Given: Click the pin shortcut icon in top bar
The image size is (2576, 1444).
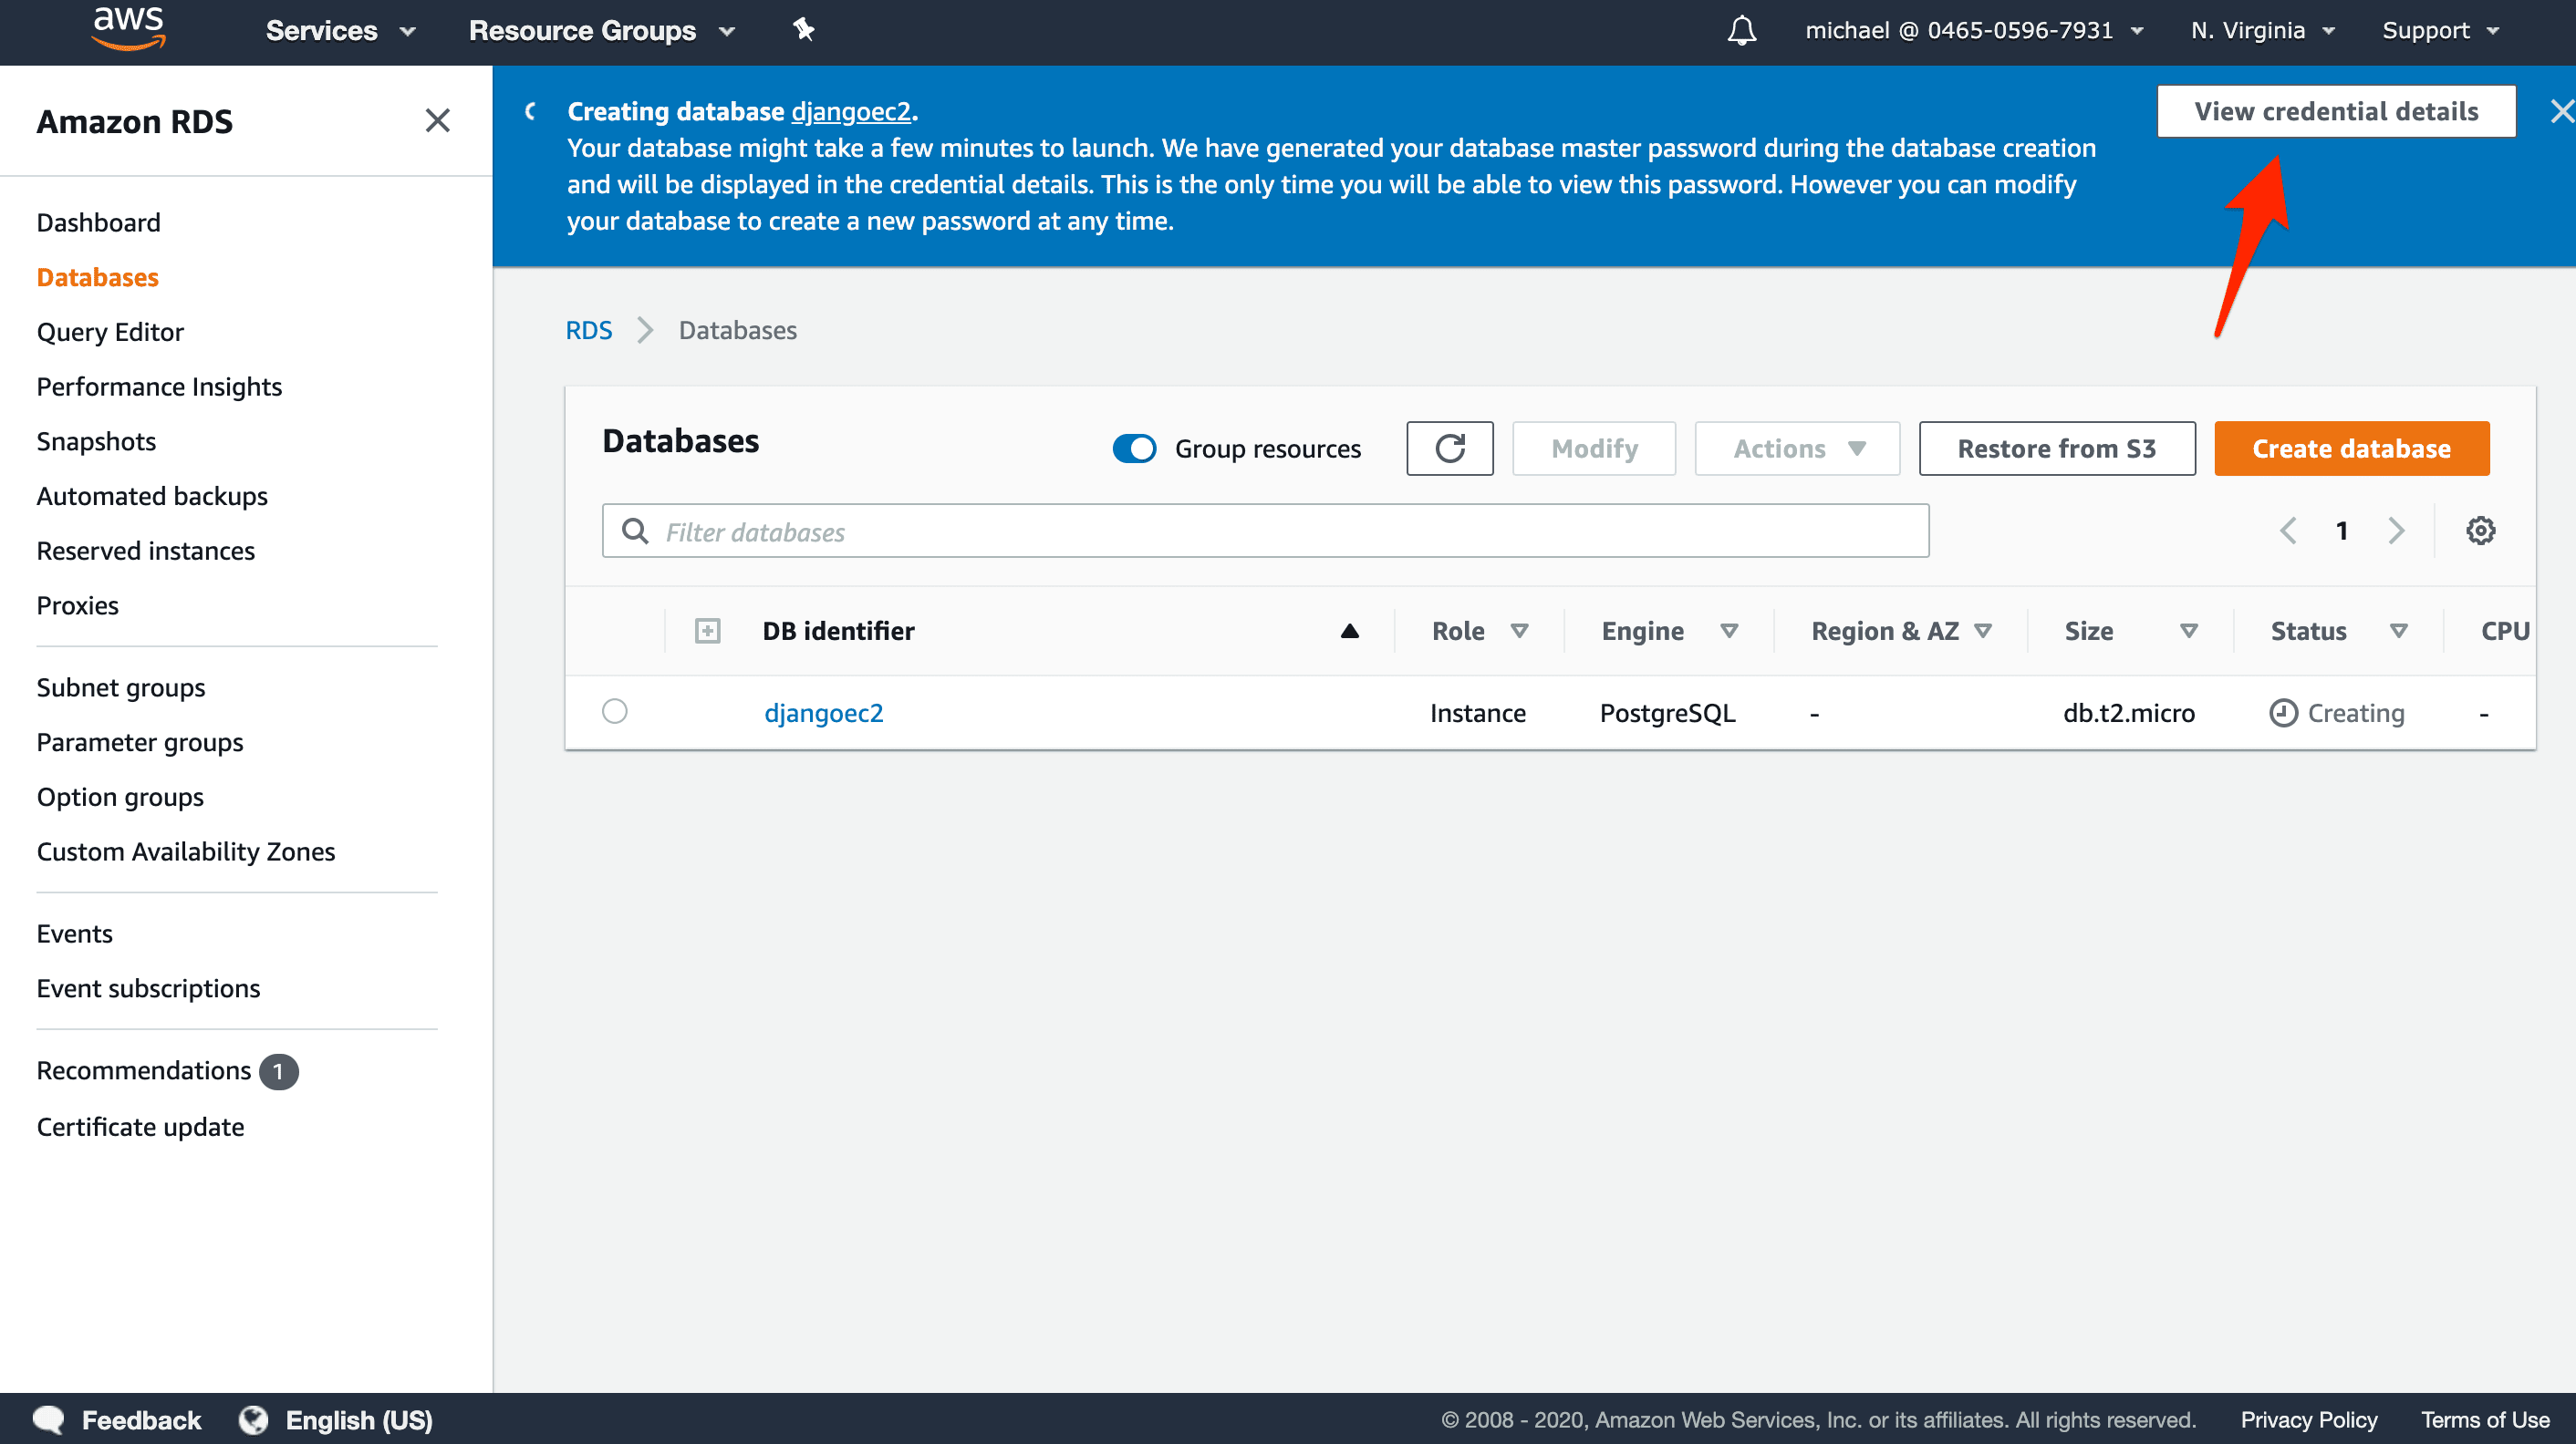Looking at the screenshot, I should (803, 30).
